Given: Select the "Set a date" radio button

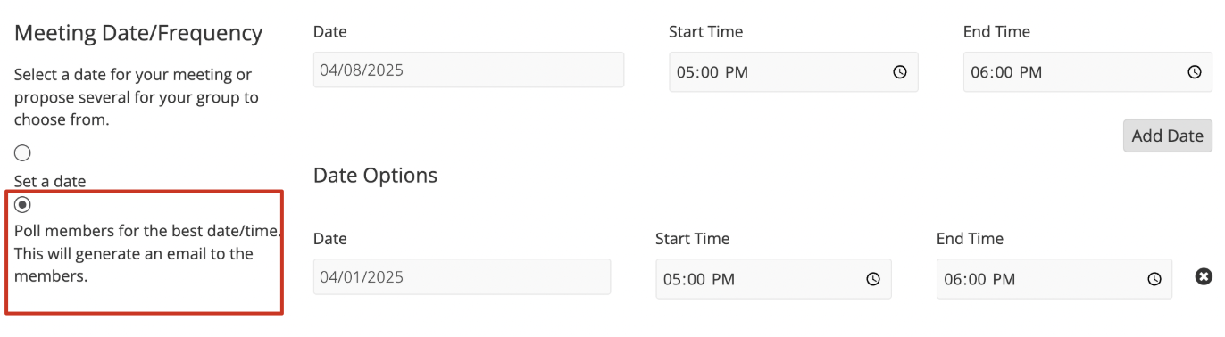Looking at the screenshot, I should 22,153.
